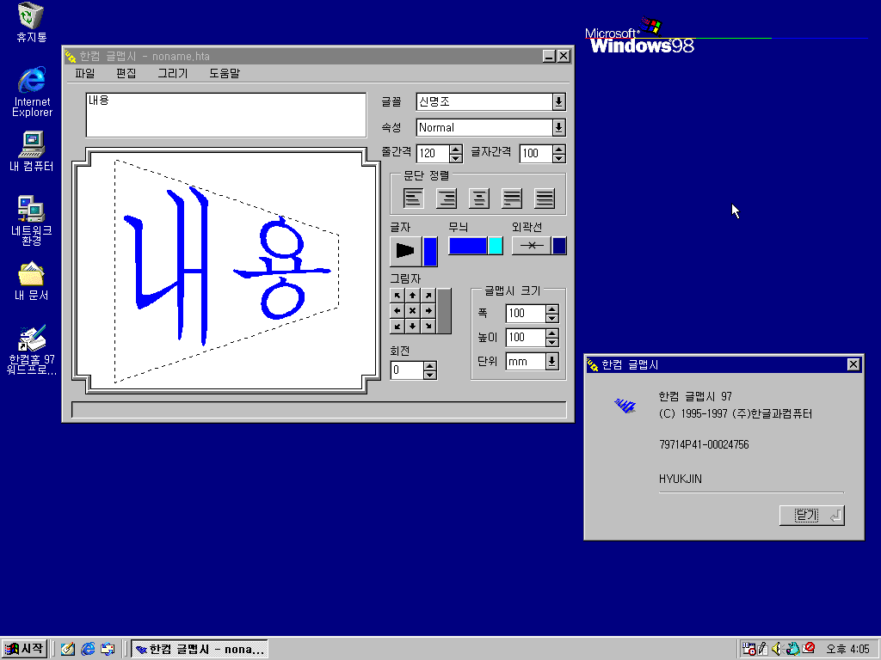Set shadow direction to lower-left
Image resolution: width=881 pixels, height=660 pixels.
[x=397, y=326]
